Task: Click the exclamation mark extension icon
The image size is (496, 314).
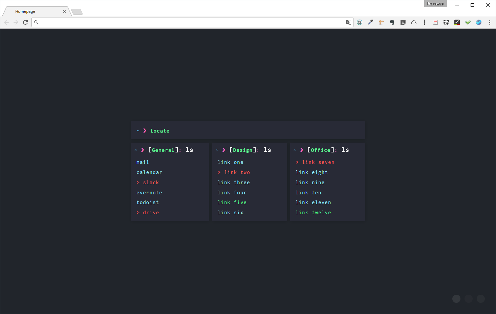Action: (425, 22)
